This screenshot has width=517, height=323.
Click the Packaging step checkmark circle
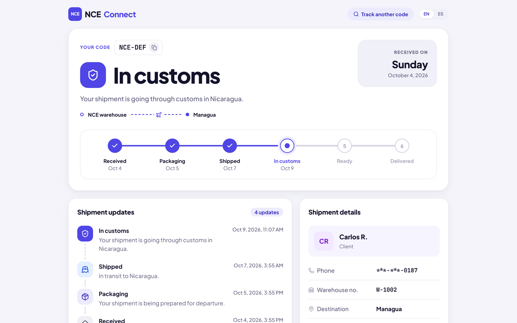[x=172, y=146]
